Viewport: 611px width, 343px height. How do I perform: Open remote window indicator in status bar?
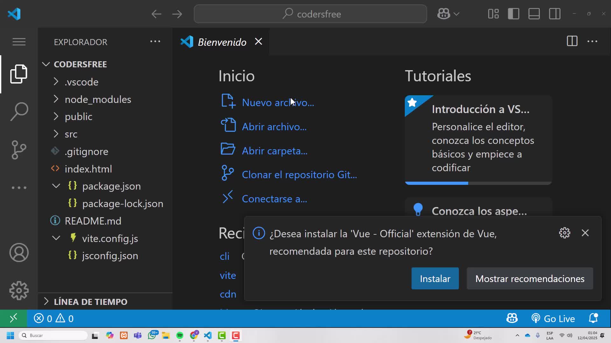[13, 318]
